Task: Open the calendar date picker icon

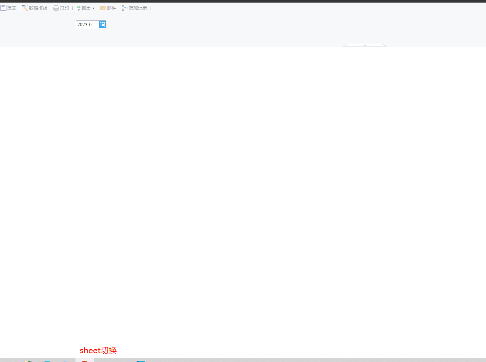Action: pos(103,24)
